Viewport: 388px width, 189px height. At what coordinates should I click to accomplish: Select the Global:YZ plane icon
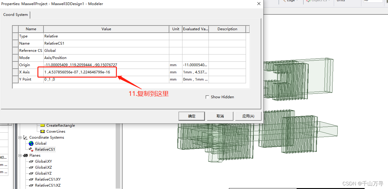31,173
